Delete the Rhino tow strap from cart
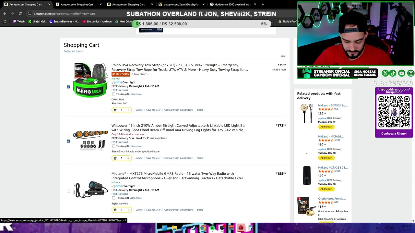The height and width of the screenshot is (233, 415). tap(139, 110)
